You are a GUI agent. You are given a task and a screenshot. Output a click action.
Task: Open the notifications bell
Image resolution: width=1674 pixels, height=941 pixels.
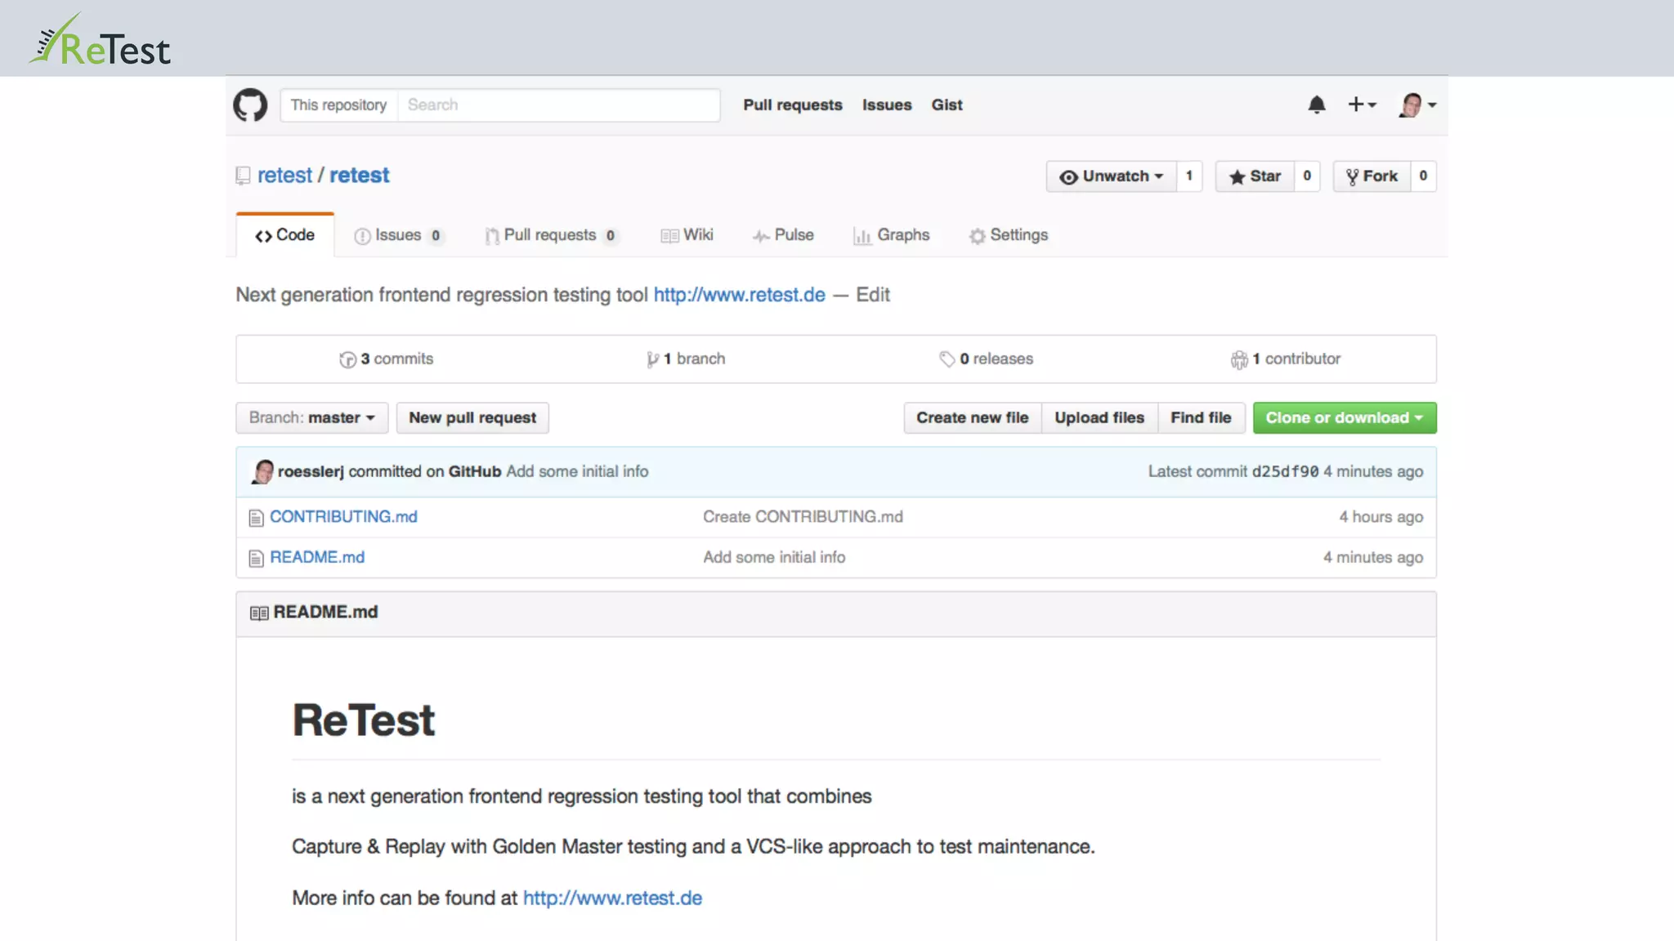pos(1316,105)
